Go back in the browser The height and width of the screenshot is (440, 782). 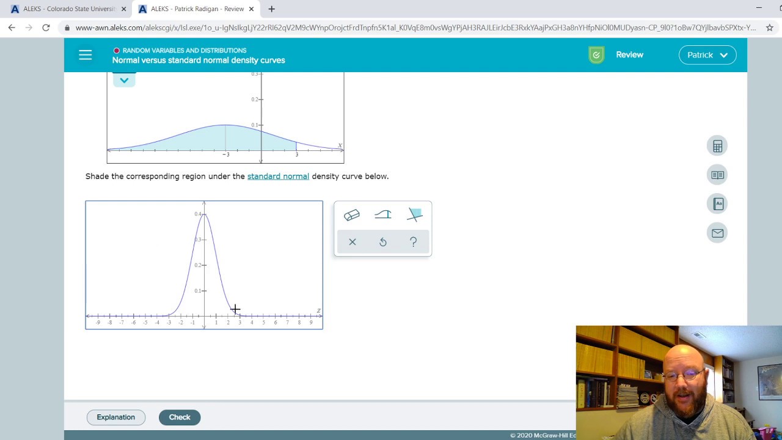(x=12, y=28)
